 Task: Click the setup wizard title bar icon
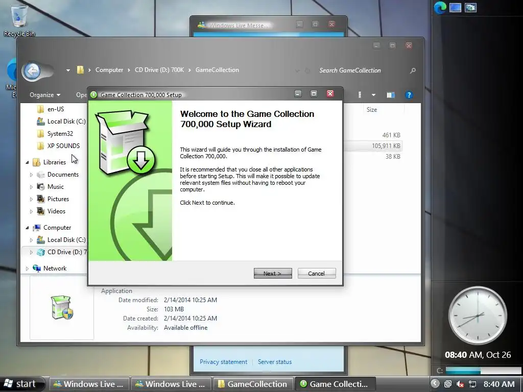click(94, 94)
